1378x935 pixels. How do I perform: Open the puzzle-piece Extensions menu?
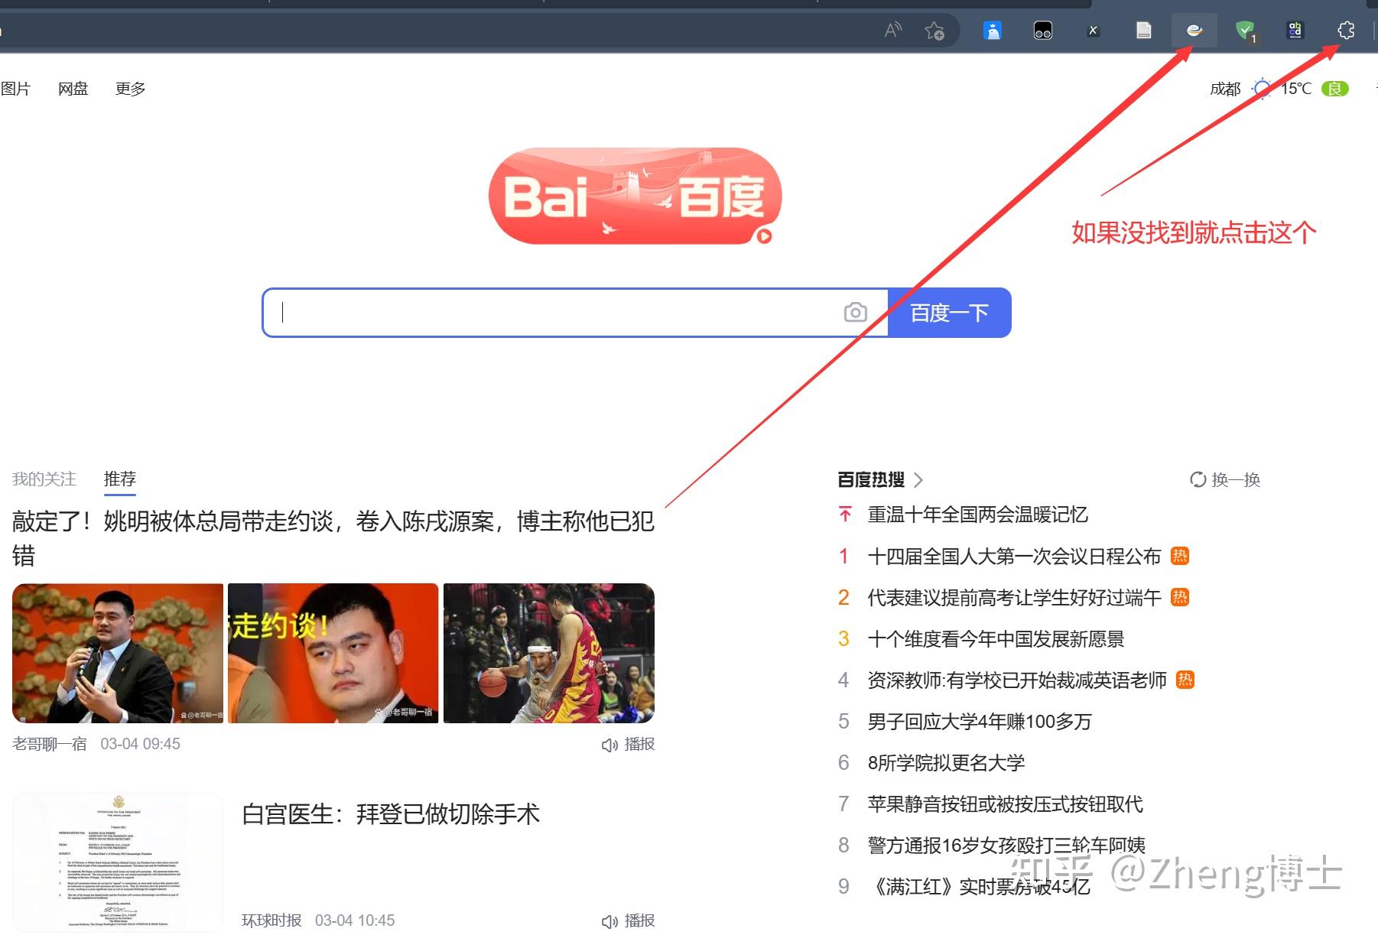[x=1346, y=31]
